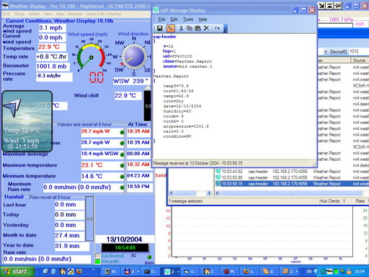
Task: Click the Redo arrow icon
Action: click(x=217, y=28)
